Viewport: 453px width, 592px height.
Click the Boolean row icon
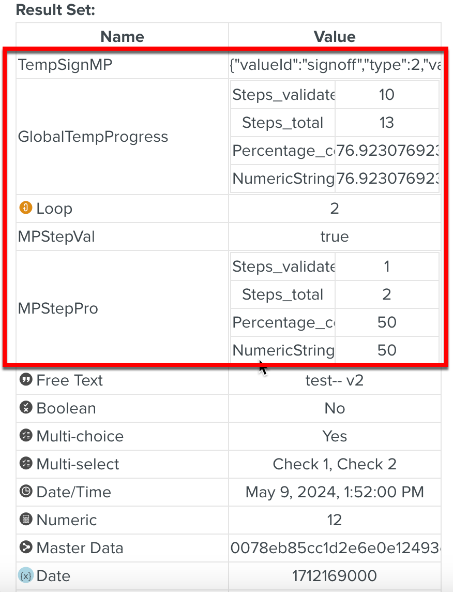(25, 408)
